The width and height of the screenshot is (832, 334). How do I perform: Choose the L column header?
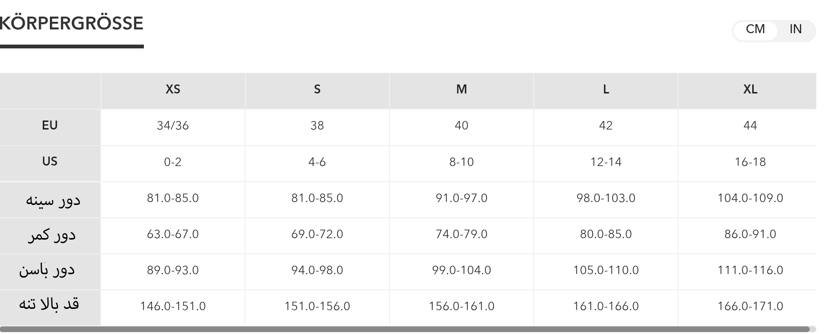tap(606, 90)
